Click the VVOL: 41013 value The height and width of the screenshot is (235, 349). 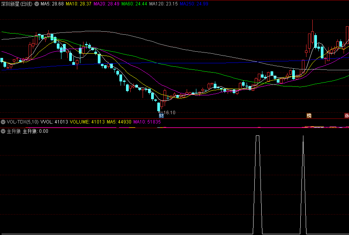coord(54,122)
